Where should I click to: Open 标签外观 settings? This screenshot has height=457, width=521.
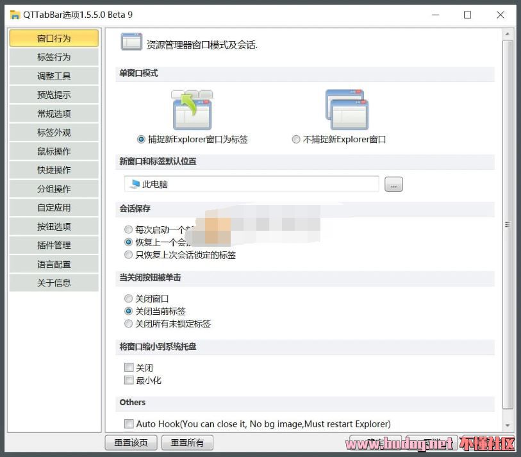click(54, 132)
